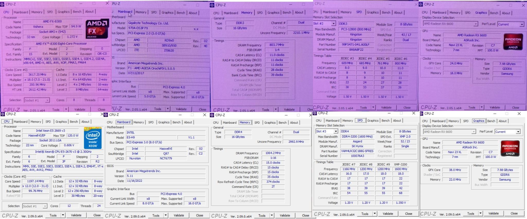
Task: Click the 'Vishera' code name field
Action: pyautogui.click(x=38, y=27)
